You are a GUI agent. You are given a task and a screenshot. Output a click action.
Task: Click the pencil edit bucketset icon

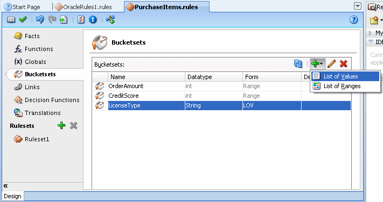(x=331, y=64)
